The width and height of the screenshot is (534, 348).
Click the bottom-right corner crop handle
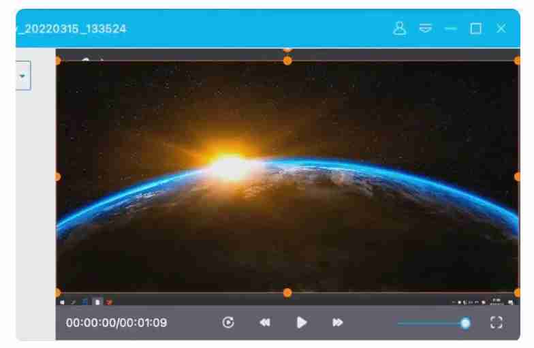pos(517,293)
